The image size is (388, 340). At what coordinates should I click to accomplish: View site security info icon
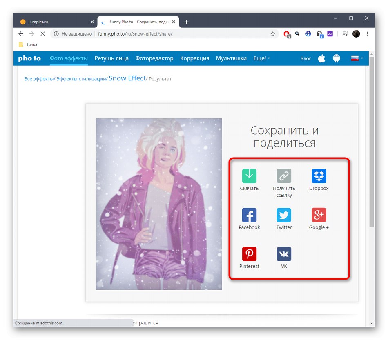click(x=56, y=33)
